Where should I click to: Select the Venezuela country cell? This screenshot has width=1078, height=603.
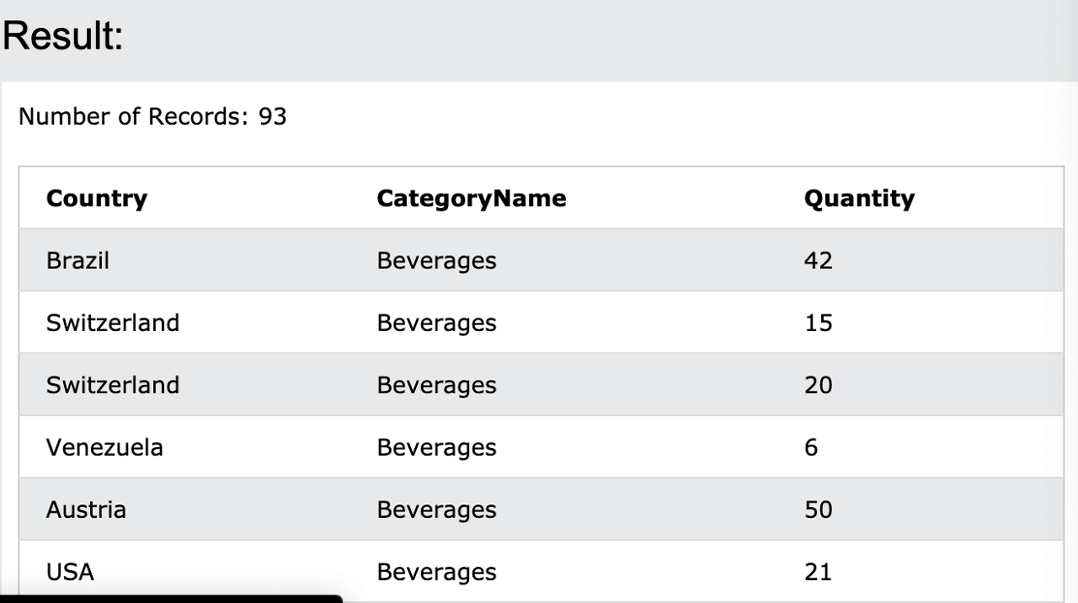[x=104, y=447]
